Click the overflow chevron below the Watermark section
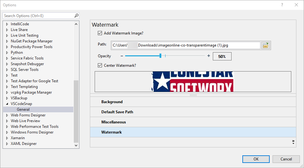Screen dimensions: 304x168 click(x=293, y=142)
